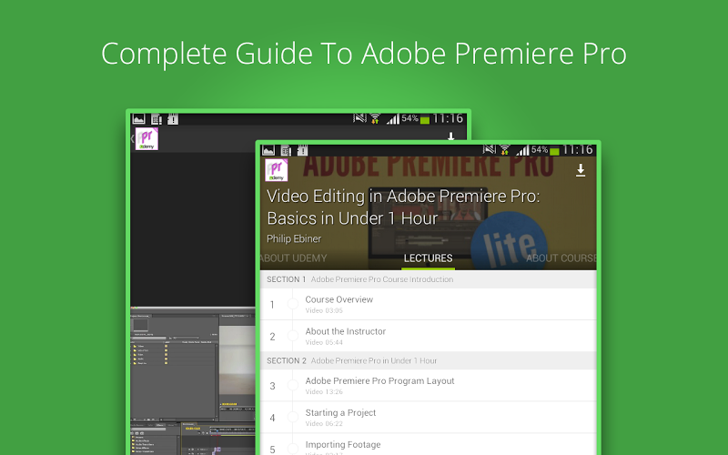
Task: Click the course title Video Editing in Adobe Premiere Pro
Action: click(403, 207)
